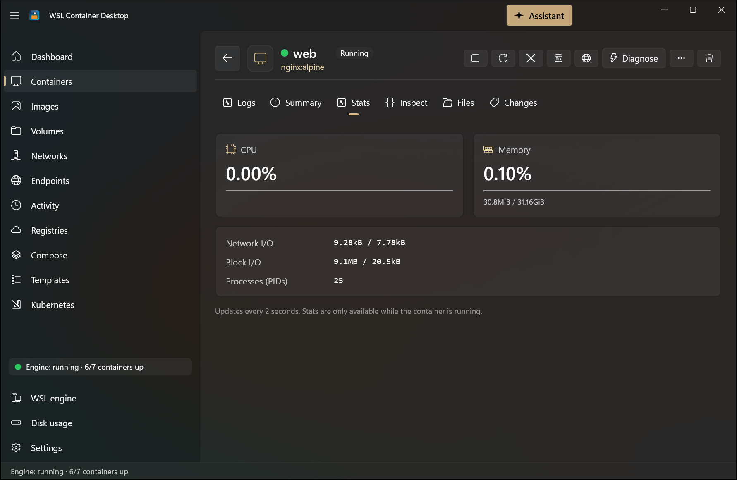Open Networks in the sidebar

pos(100,156)
